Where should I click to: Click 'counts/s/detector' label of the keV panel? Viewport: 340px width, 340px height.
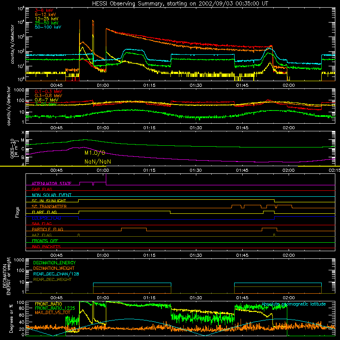click(12, 44)
